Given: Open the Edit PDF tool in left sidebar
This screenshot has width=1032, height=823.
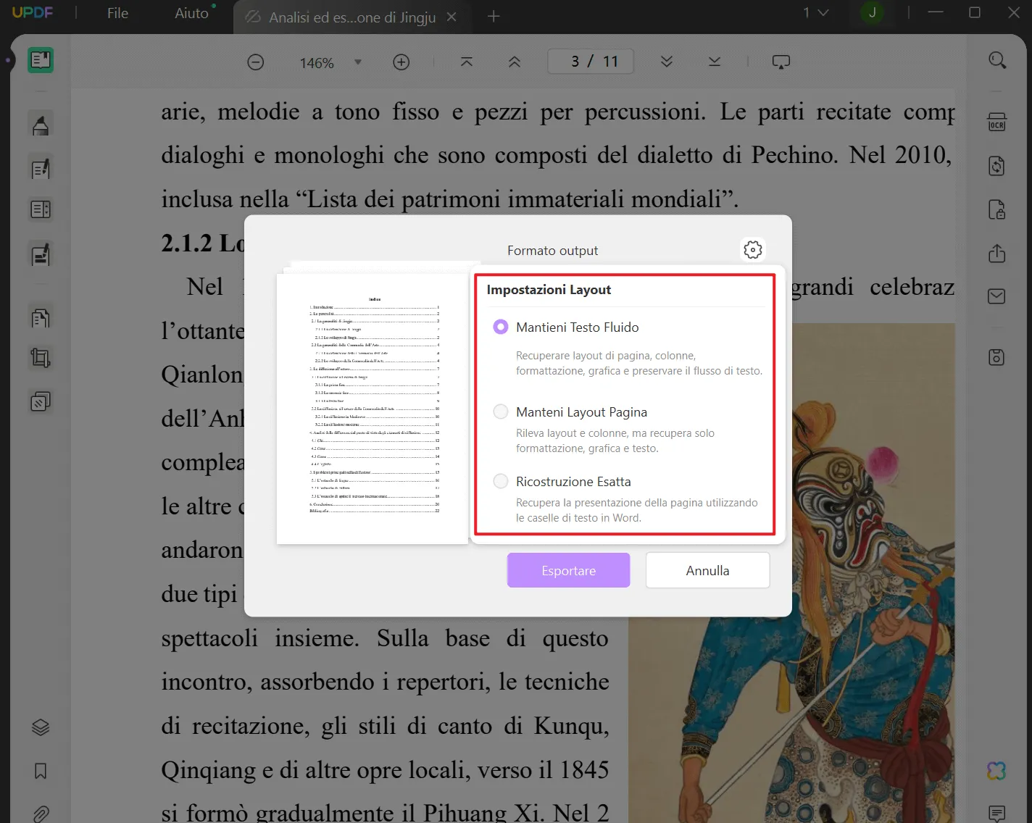Looking at the screenshot, I should click(40, 167).
